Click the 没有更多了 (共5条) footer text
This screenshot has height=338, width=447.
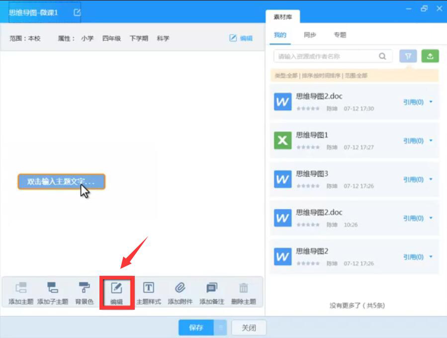point(357,306)
